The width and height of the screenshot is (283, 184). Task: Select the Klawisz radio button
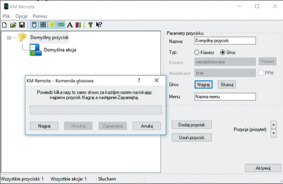click(197, 52)
